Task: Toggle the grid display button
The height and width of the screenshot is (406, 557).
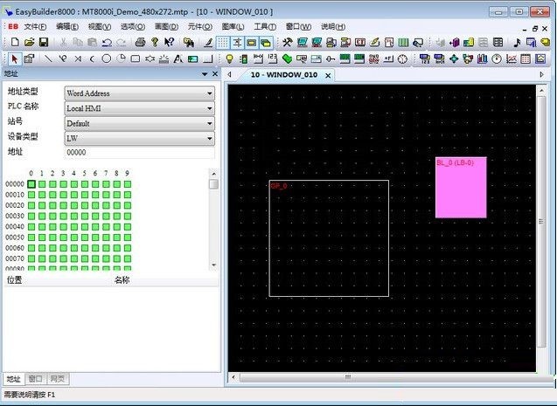Action: (223, 42)
